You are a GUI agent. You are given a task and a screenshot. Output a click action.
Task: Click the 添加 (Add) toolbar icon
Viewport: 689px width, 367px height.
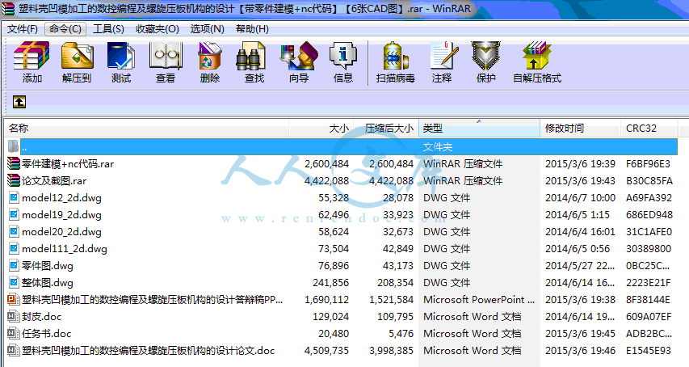point(32,56)
